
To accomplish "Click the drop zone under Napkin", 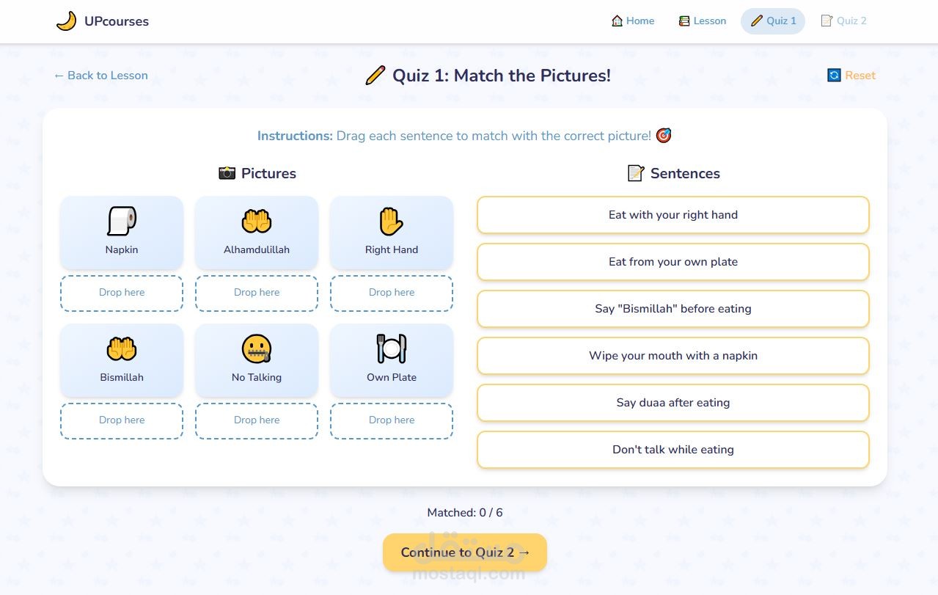I will pyautogui.click(x=122, y=293).
